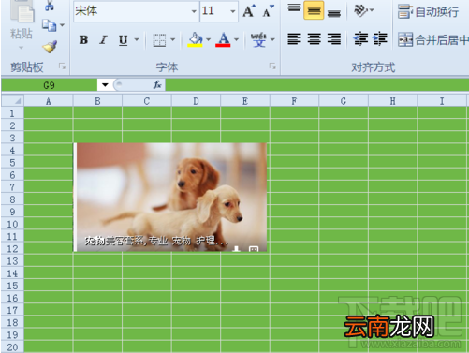Toggle middle vertical alignment
Viewport: 469px width, 353px height.
[x=314, y=10]
